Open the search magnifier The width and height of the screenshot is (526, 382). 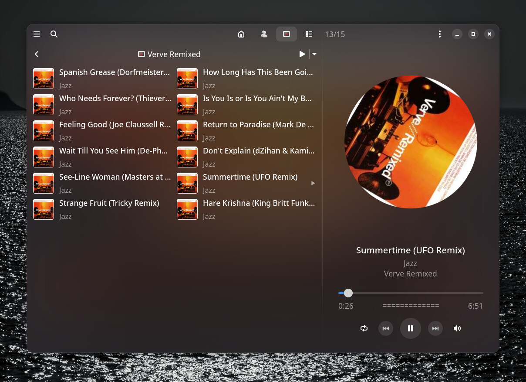(54, 34)
